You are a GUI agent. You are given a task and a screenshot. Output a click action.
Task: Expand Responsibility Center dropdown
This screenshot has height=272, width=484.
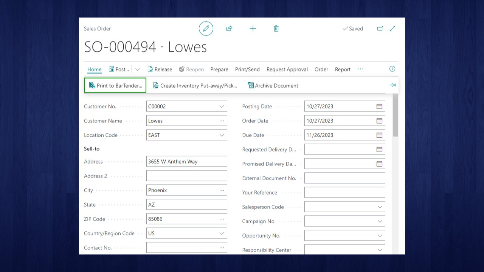(x=380, y=250)
